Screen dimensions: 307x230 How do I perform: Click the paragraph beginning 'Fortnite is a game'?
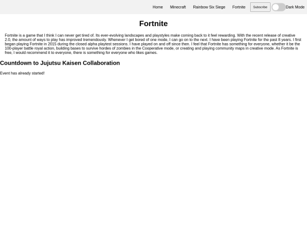pyautogui.click(x=153, y=44)
